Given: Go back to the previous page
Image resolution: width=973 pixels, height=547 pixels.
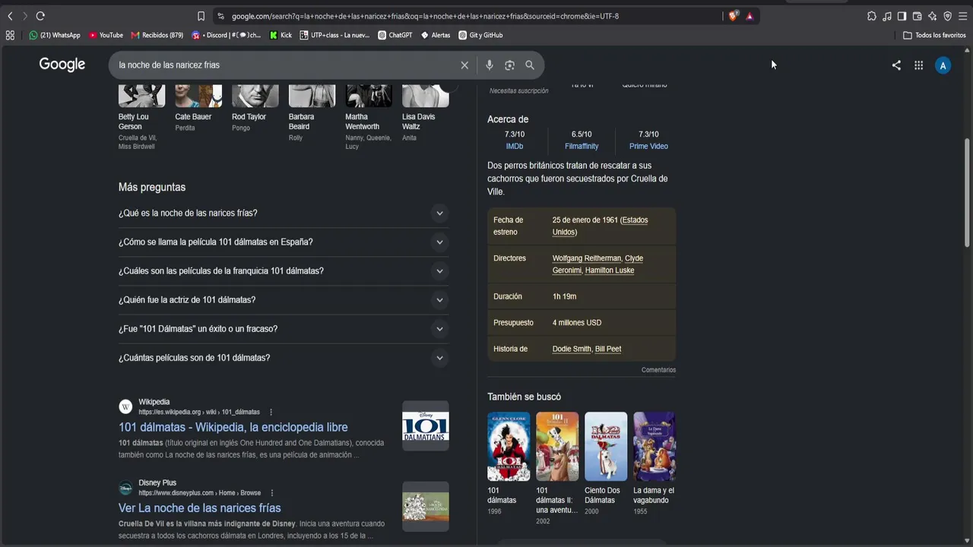Looking at the screenshot, I should click(x=10, y=16).
